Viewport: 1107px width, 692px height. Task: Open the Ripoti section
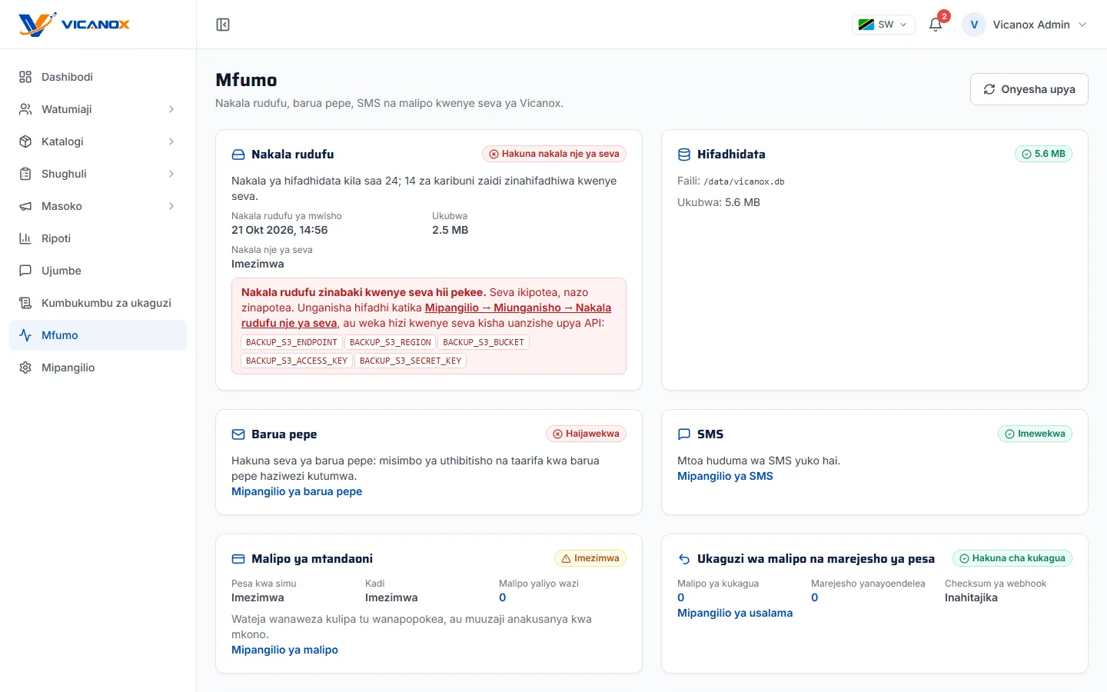(98, 238)
